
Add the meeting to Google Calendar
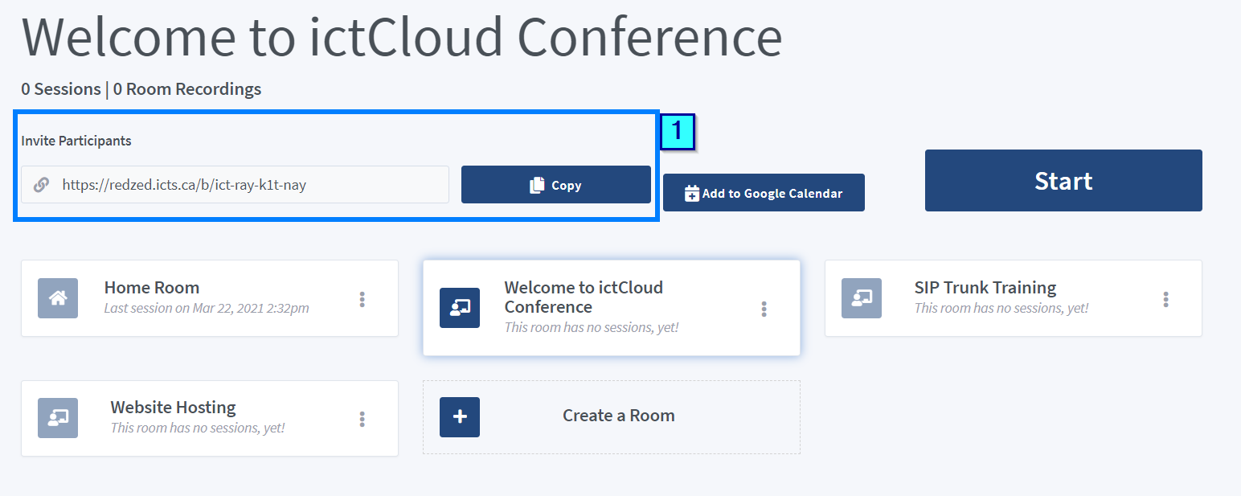[764, 193]
